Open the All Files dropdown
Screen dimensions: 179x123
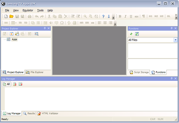(x=175, y=40)
